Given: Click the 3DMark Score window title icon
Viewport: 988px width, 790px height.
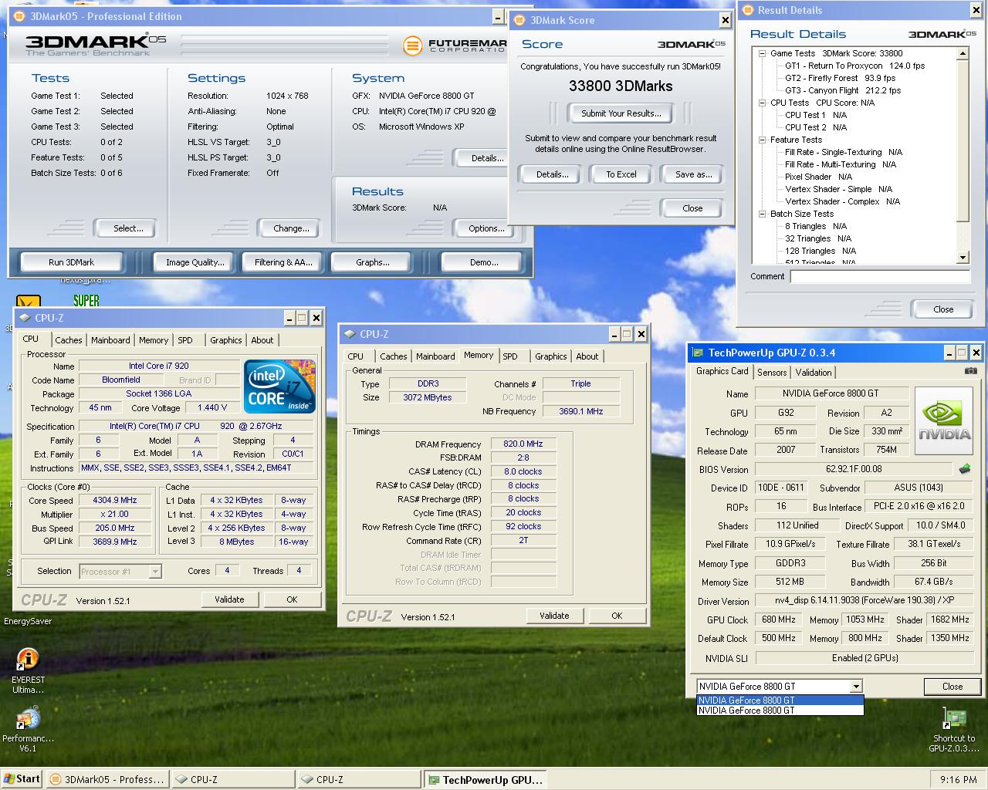Looking at the screenshot, I should click(519, 20).
